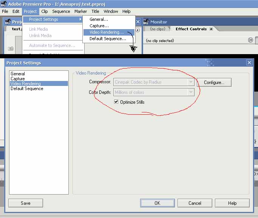Screen dimensions: 258x218
Task: Switch to the Effect Controls tab
Action: click(191, 29)
